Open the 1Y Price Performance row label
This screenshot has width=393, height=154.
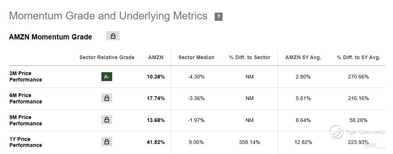26,142
